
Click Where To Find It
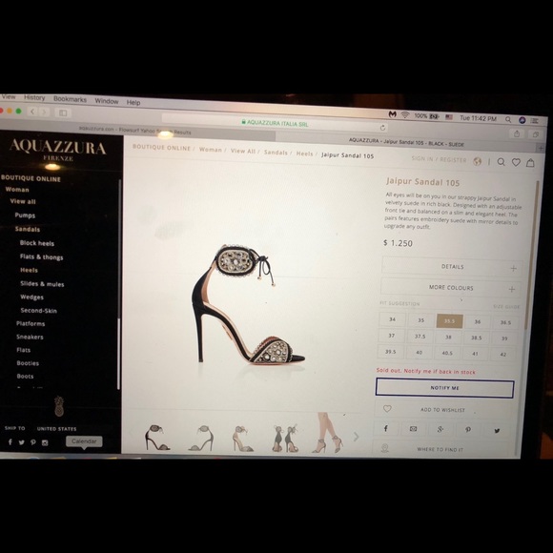[440, 449]
